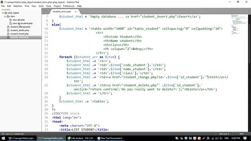Click the file icon beside student_show.php

click(8, 37)
